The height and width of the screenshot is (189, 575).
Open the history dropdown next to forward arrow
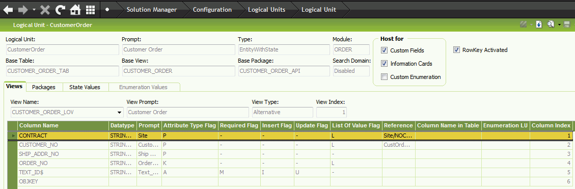tap(34, 10)
